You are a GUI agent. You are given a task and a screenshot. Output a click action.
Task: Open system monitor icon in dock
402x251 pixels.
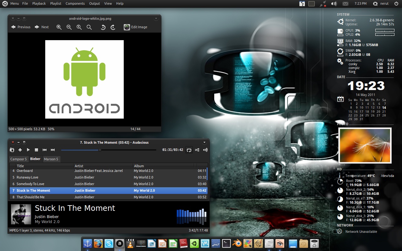click(x=205, y=243)
